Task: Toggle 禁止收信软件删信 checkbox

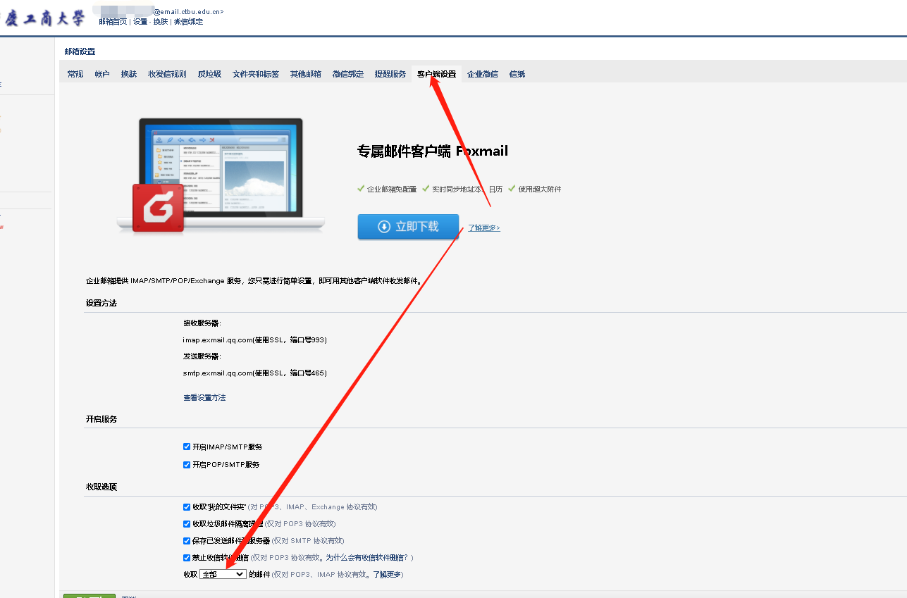Action: [187, 558]
